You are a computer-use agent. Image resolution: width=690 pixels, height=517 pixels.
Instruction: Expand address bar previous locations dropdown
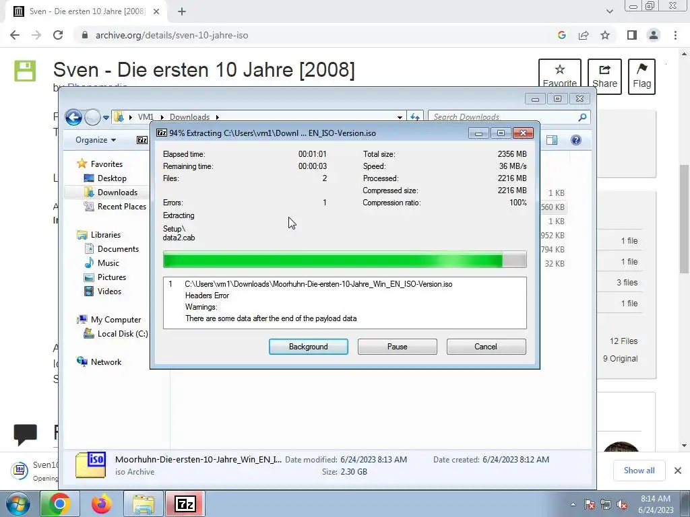400,117
